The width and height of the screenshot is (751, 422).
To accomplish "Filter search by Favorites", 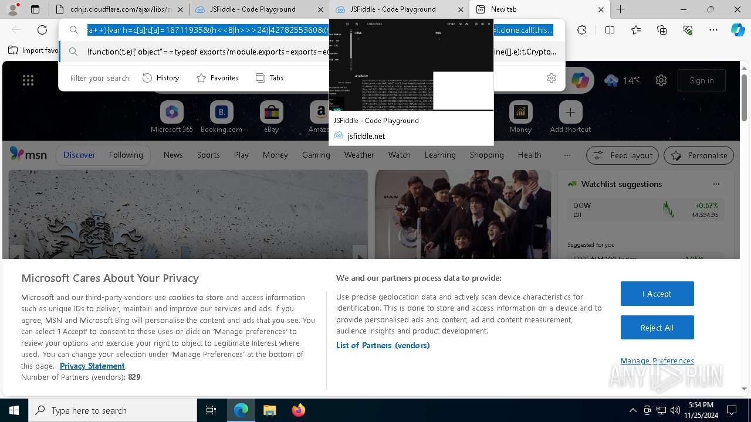I will (217, 78).
